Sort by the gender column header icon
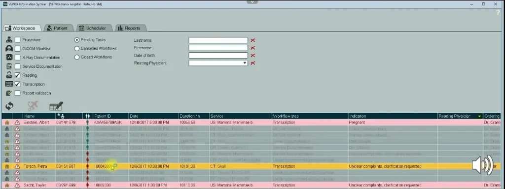 point(87,116)
